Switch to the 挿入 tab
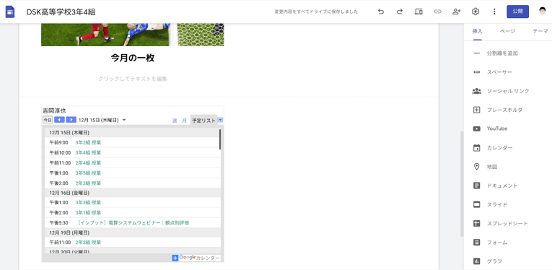 coord(478,31)
